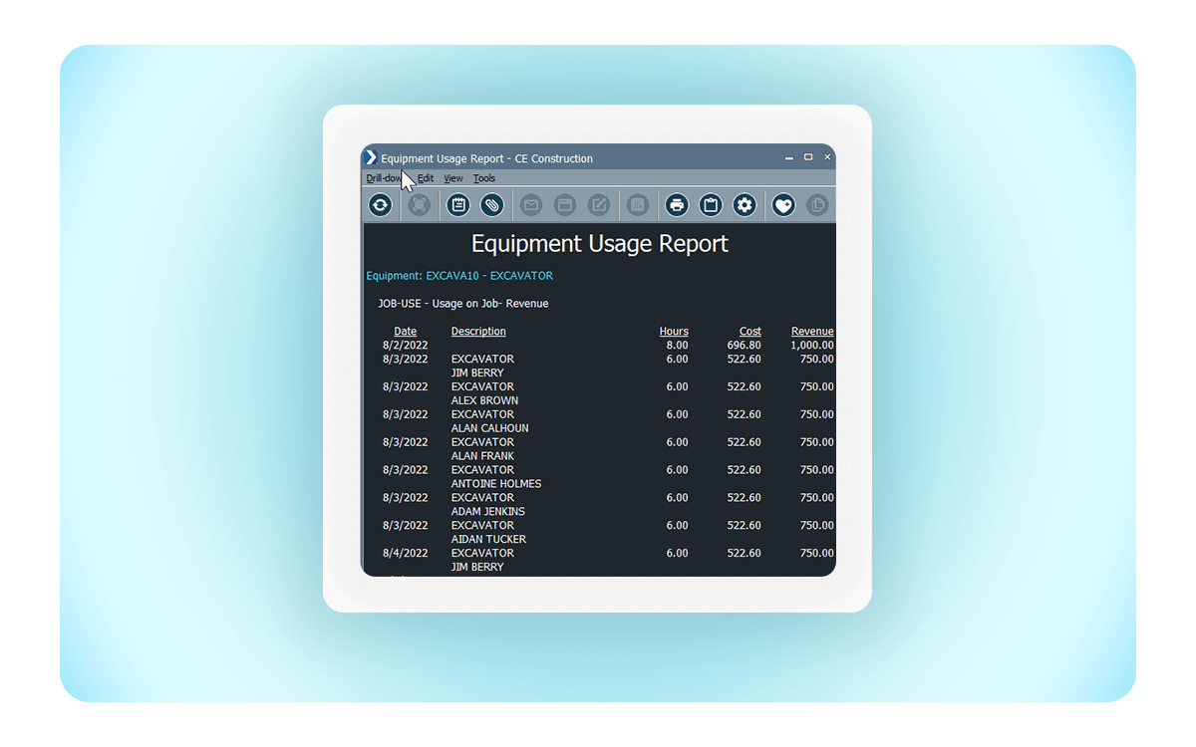Click the disabled chart icon

(638, 205)
